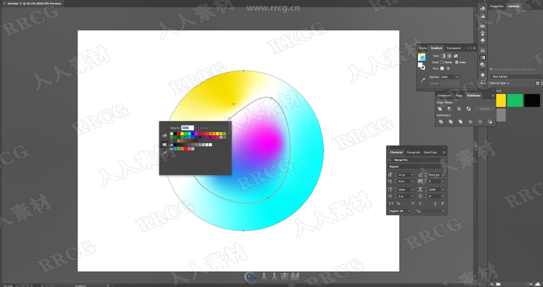Select eyedropper in the stop color popup

164,153
